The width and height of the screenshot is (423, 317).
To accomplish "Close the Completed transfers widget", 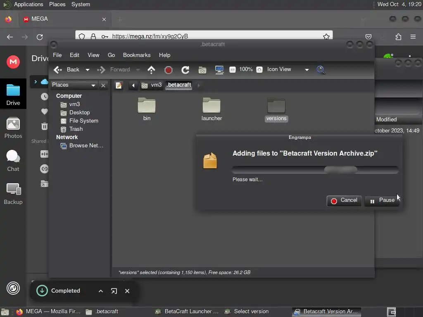I will click(127, 291).
